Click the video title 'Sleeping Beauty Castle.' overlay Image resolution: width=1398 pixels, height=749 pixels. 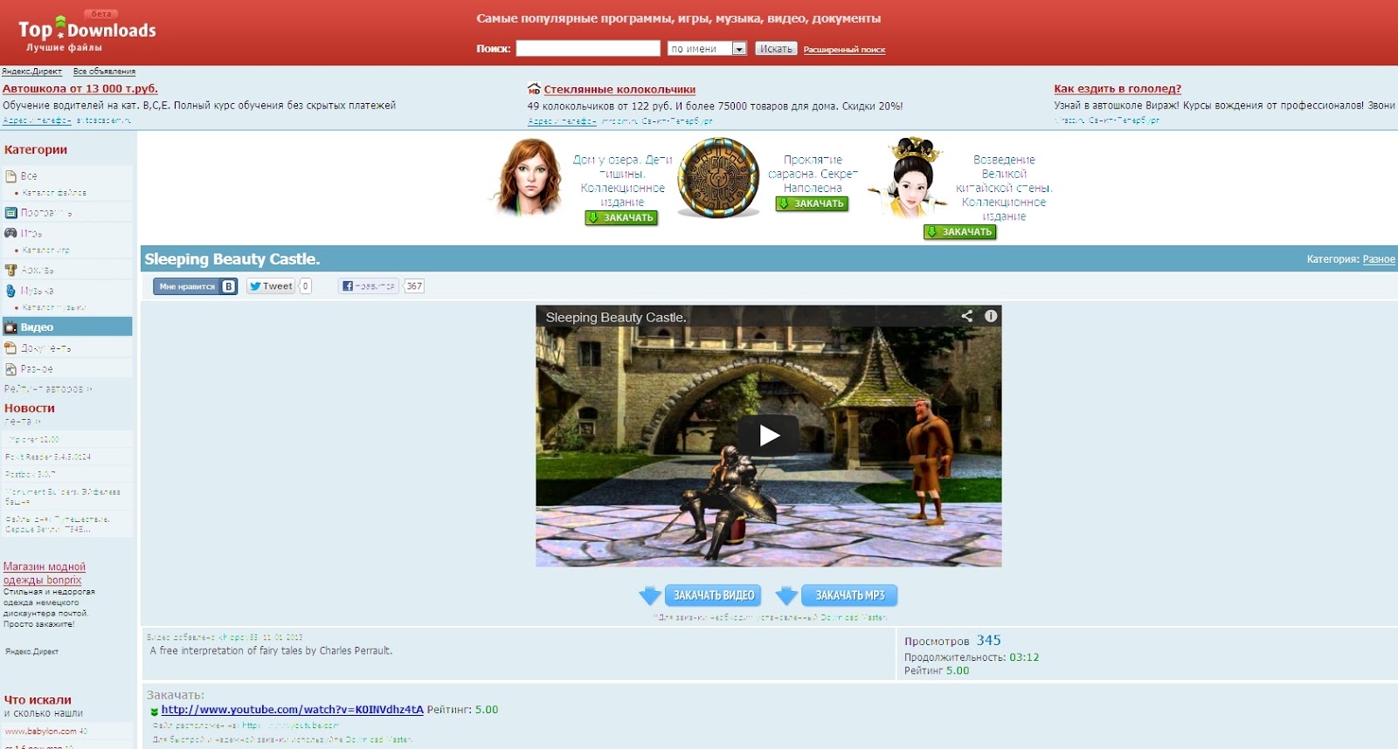(x=616, y=318)
